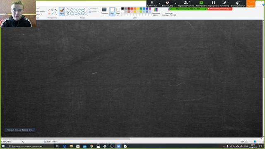Pick the orange color swatch
The height and width of the screenshot is (149, 265).
click(x=135, y=8)
